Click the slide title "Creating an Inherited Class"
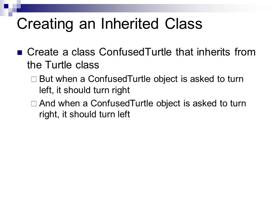This screenshot has width=277, height=207. click(110, 24)
